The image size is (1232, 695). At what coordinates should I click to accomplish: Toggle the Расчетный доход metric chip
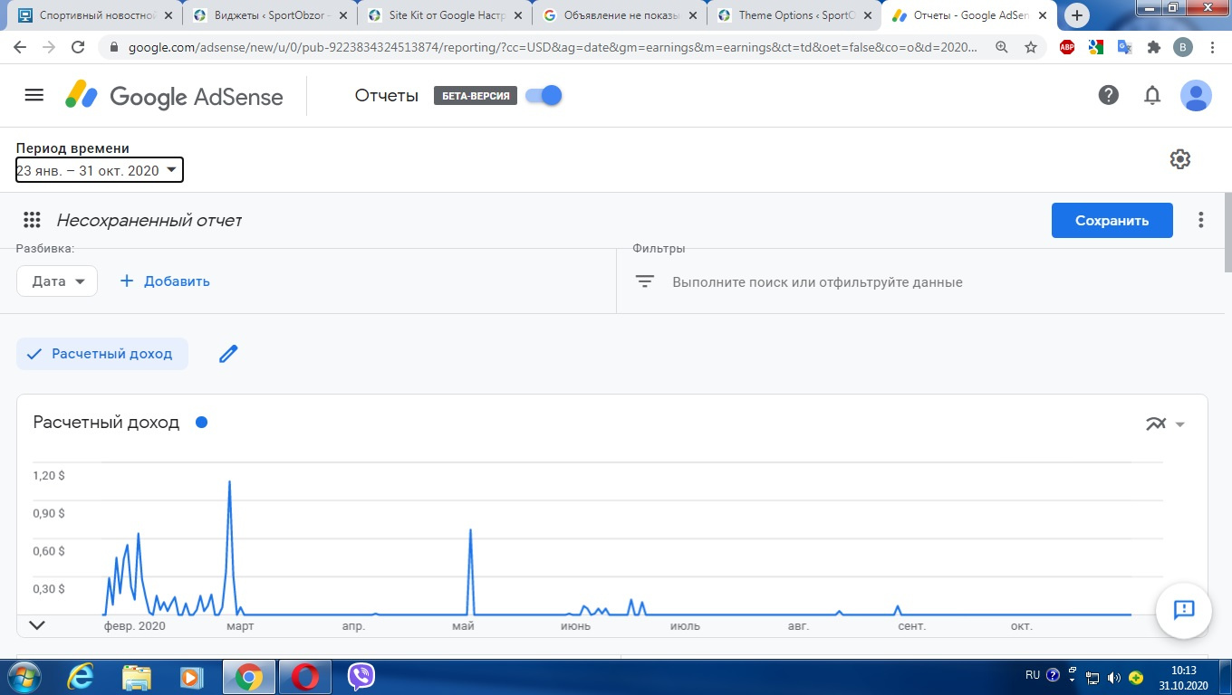coord(102,354)
